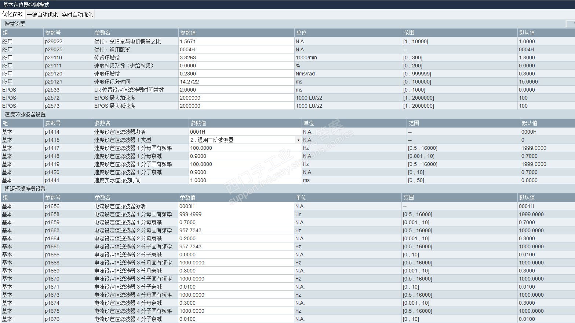Edit the p1658 value field 999.4999
Image resolution: width=575 pixels, height=323 pixels.
(236, 214)
